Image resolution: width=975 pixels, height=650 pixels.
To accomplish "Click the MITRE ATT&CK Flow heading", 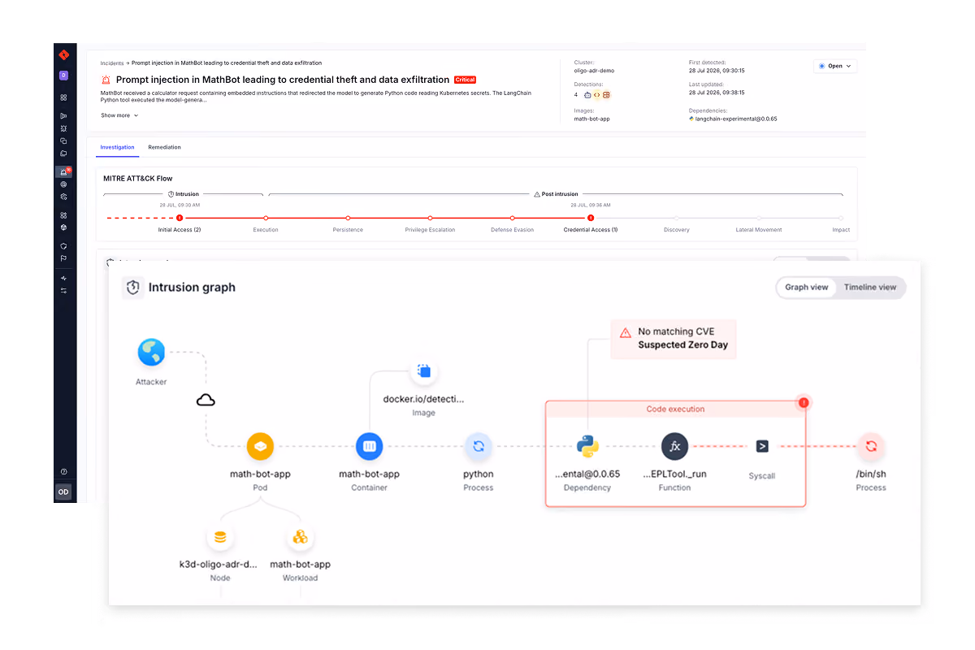I will pos(138,178).
